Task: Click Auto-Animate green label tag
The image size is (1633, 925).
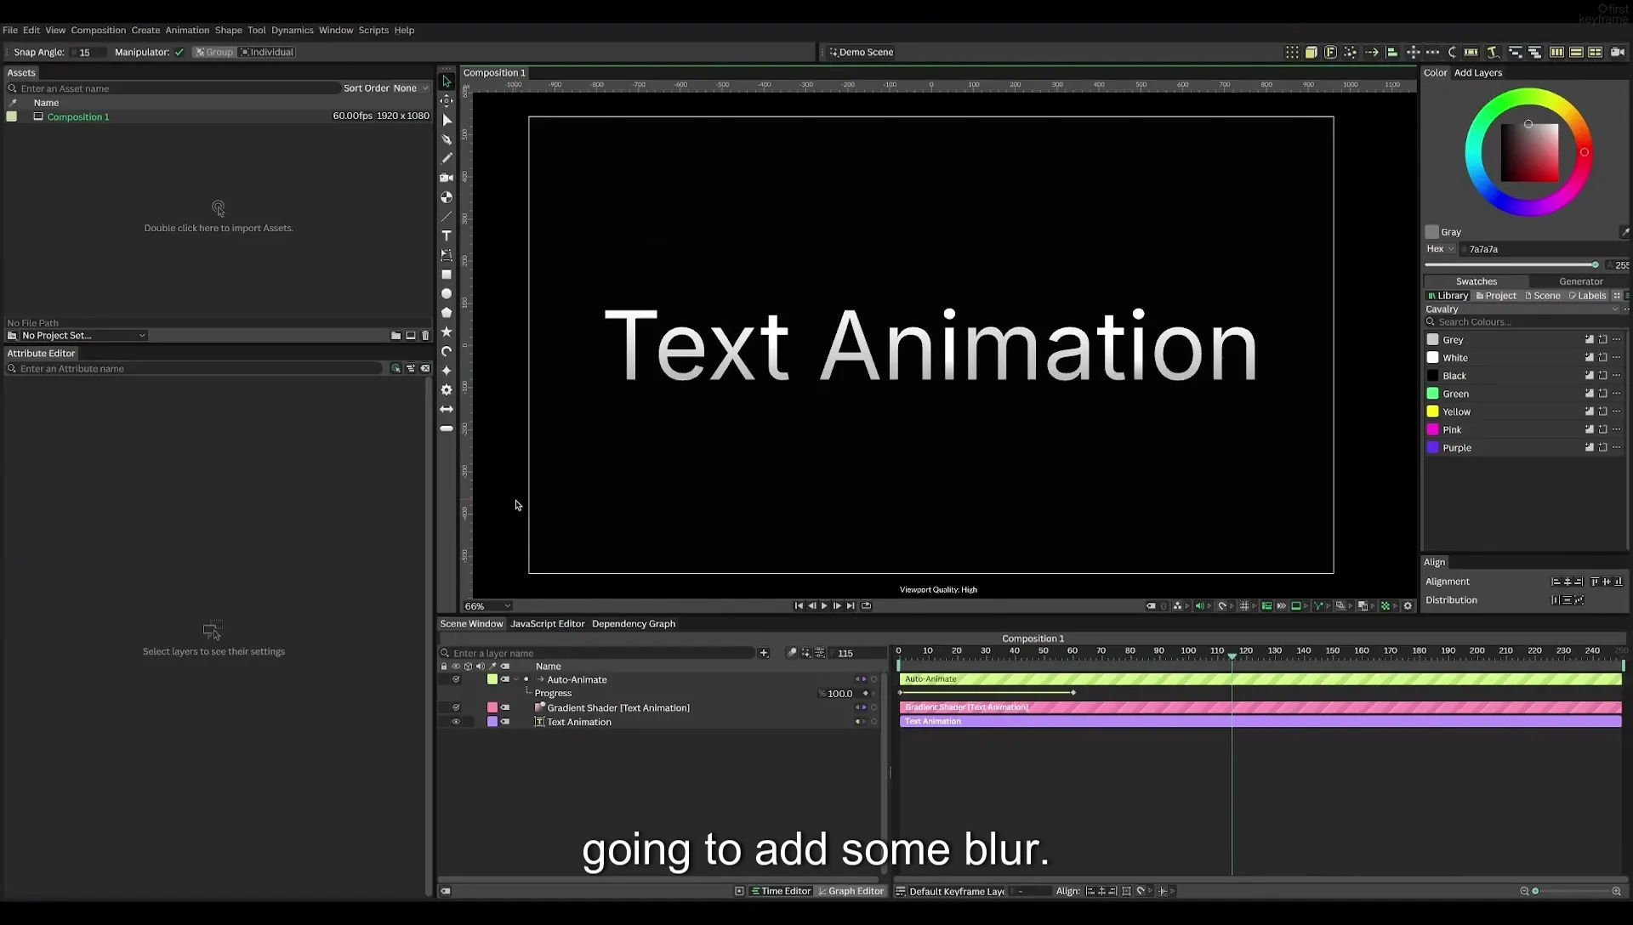Action: click(492, 680)
